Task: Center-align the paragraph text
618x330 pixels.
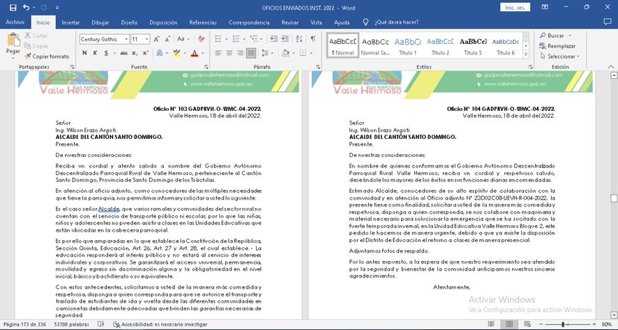Action: coord(229,53)
